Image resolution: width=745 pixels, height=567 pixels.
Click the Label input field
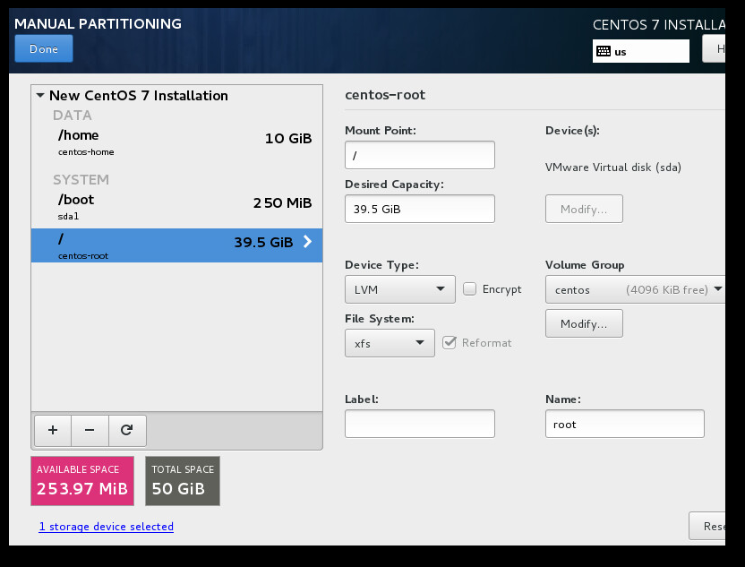420,424
